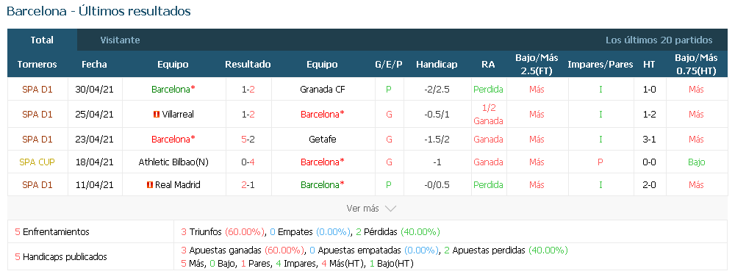Click the SPA CUP tournament label
Screen dimensions: 735x274
pyautogui.click(x=37, y=162)
